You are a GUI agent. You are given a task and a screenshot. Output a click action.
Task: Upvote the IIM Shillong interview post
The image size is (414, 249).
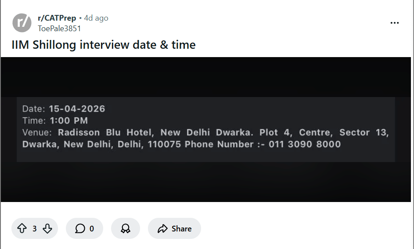pyautogui.click(x=22, y=228)
